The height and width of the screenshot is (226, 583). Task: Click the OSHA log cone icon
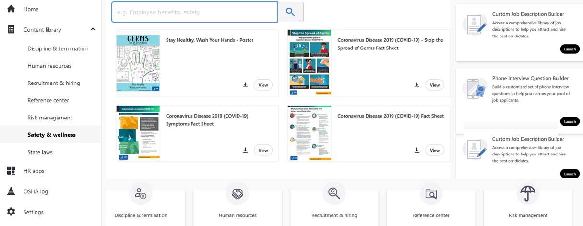tap(11, 191)
